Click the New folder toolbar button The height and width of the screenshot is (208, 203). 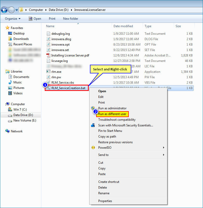[x=71, y=19]
